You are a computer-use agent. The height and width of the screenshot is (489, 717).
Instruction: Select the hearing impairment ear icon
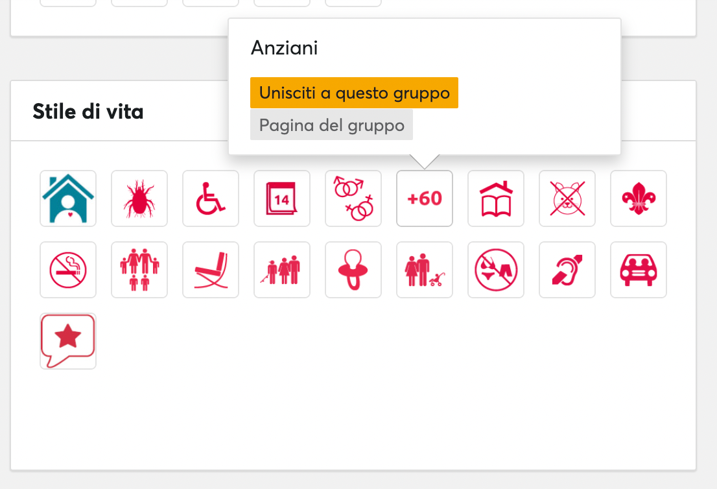567,270
